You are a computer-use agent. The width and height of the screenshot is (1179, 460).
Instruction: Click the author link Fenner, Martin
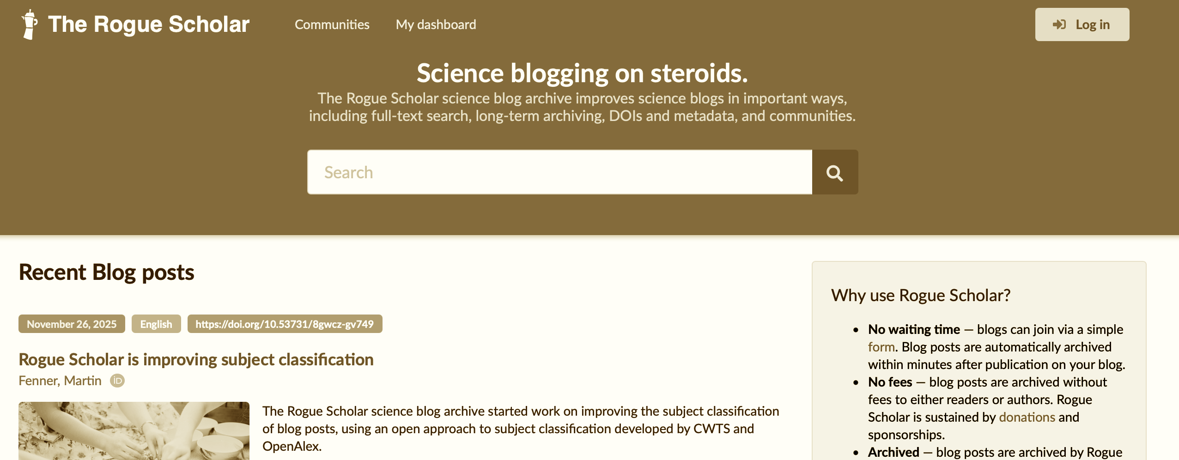coord(60,381)
